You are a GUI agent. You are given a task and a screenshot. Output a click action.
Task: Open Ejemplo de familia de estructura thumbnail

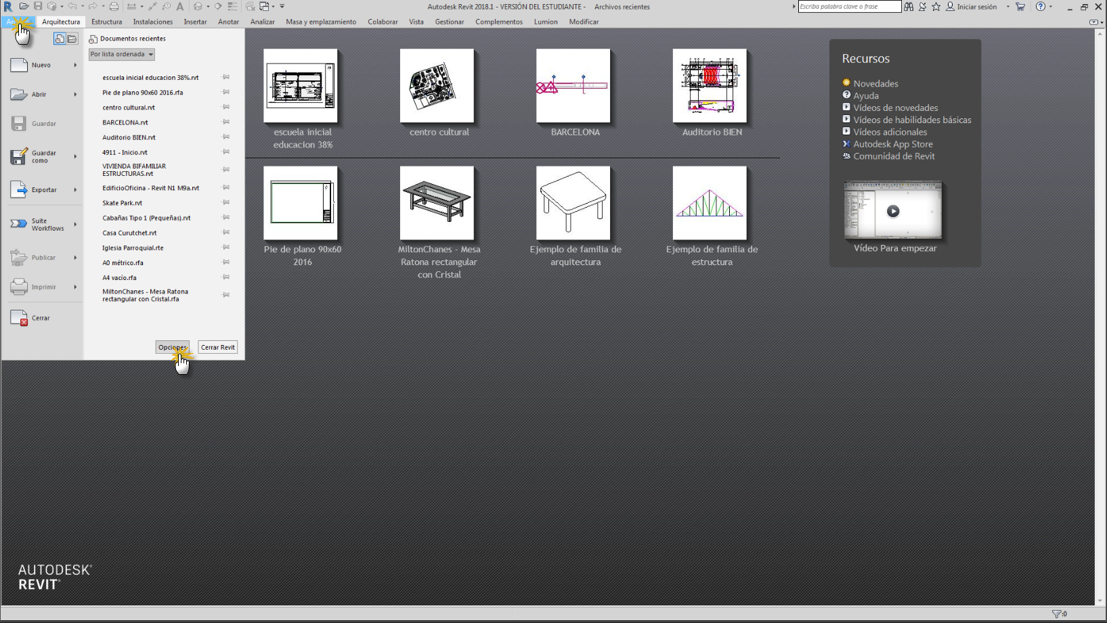coord(710,203)
